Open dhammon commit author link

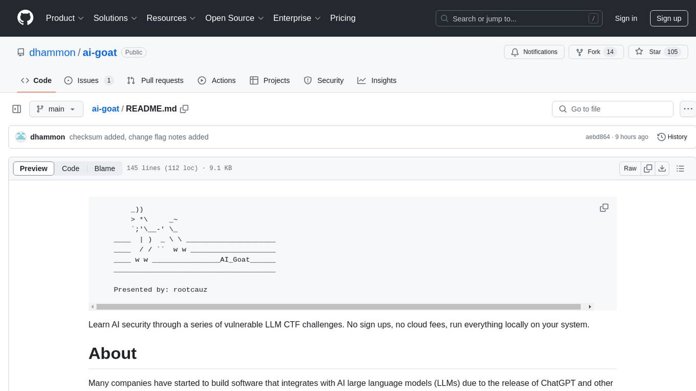tap(48, 137)
